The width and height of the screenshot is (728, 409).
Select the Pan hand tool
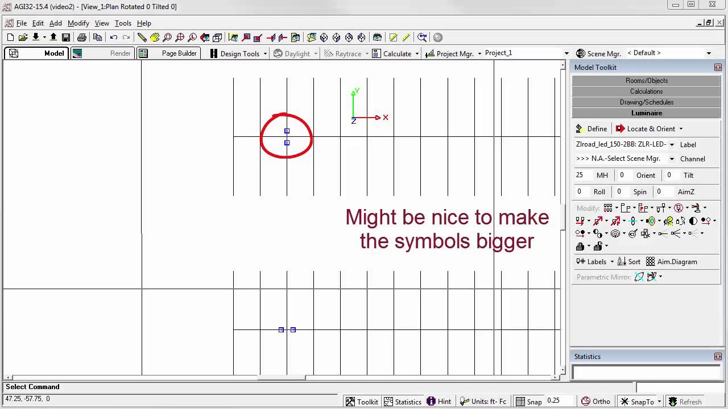[x=155, y=37]
